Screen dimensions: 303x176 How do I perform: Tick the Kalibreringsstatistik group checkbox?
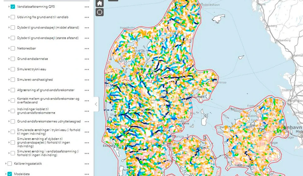10,164
